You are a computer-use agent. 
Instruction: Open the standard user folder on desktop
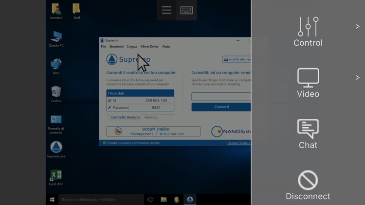[56, 11]
